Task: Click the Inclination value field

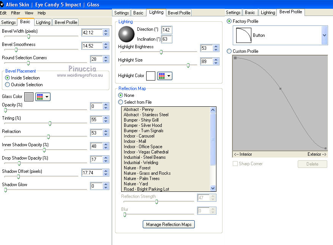Action: pos(166,39)
